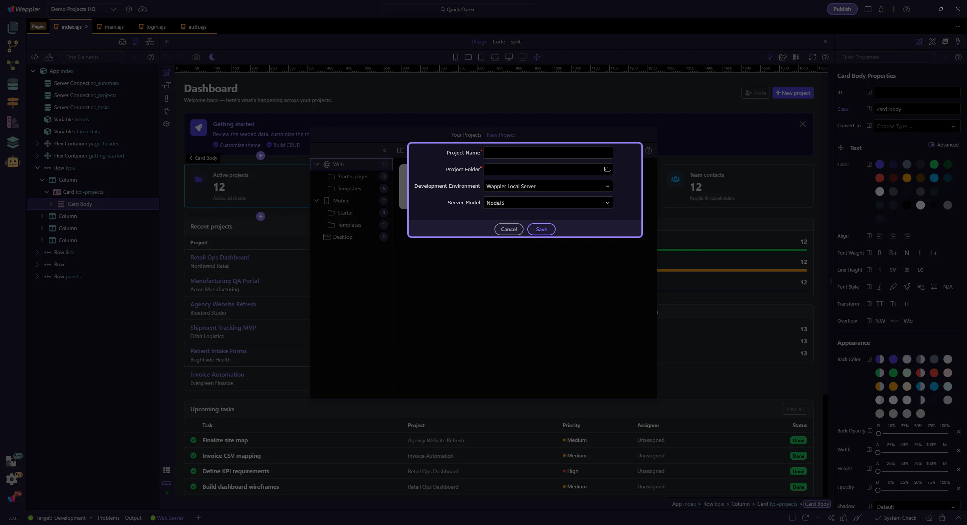Click the help icon beside the New Project form
This screenshot has height=525, width=967.
point(649,150)
